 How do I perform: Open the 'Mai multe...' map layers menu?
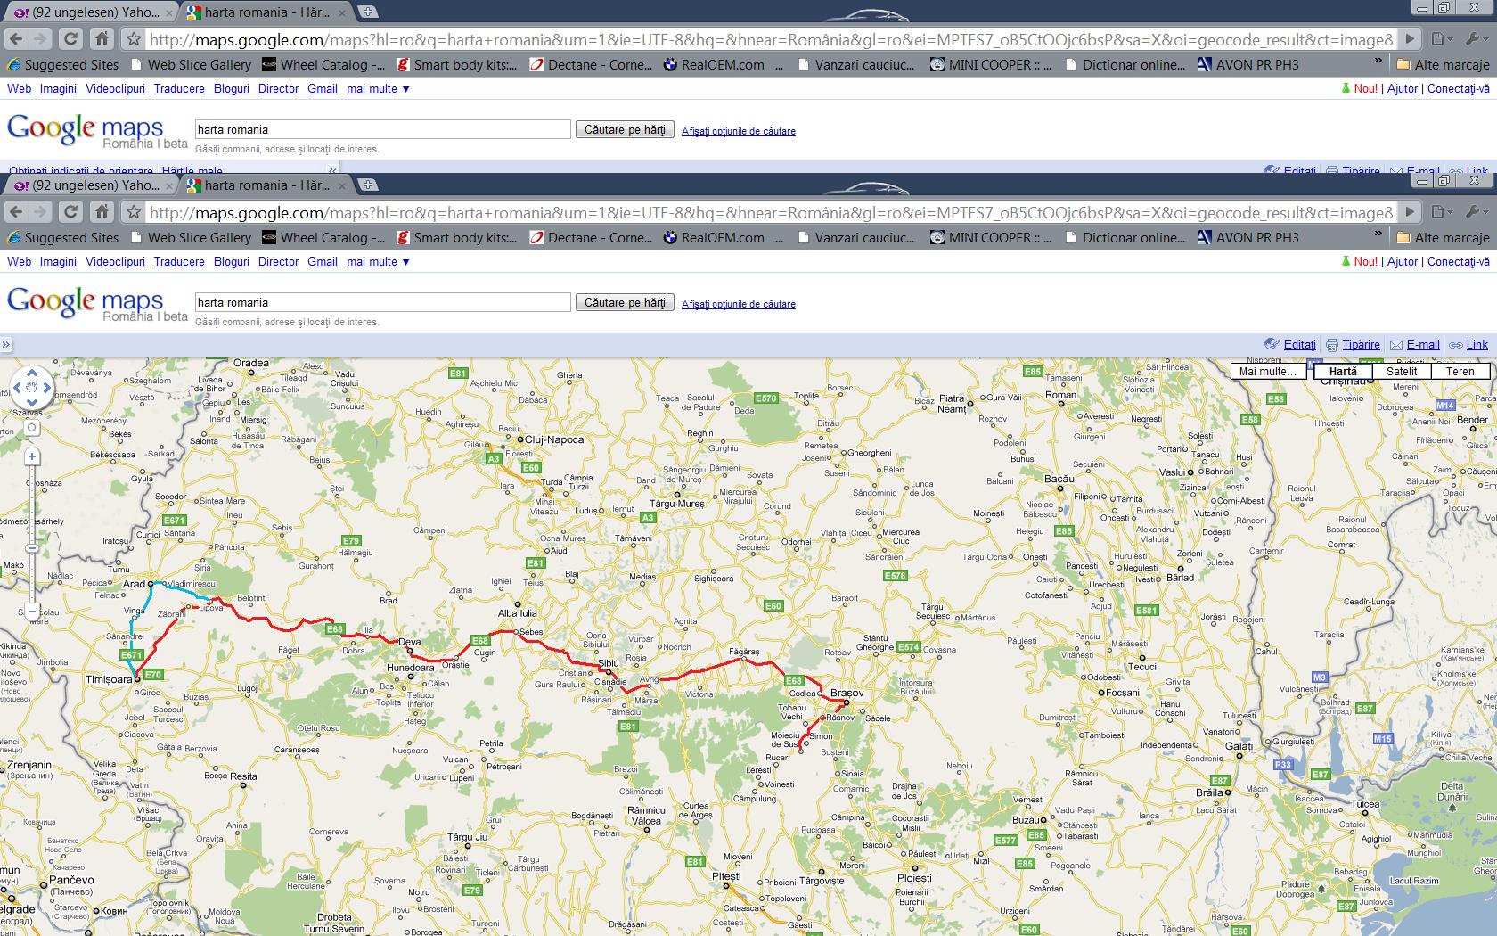[1267, 372]
